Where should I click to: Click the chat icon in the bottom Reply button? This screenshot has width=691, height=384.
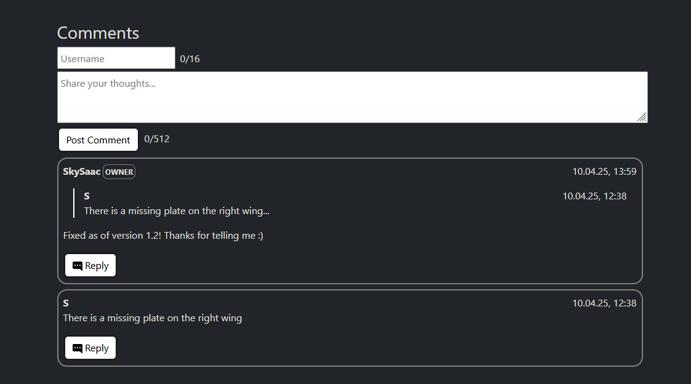point(77,348)
